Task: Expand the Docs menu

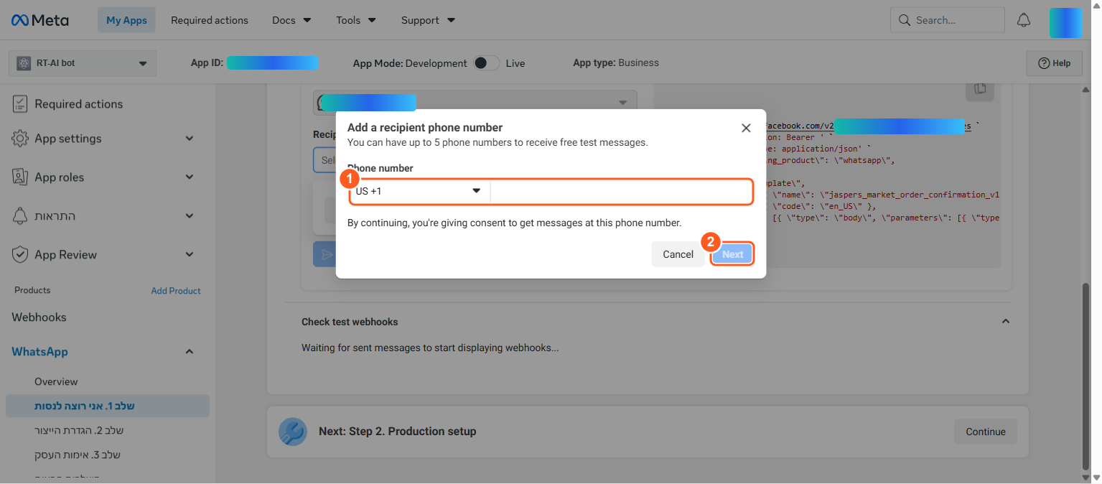Action: tap(291, 20)
